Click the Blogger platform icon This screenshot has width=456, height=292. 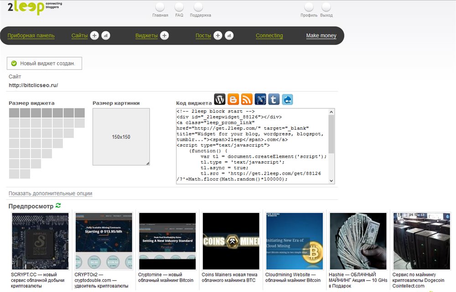click(x=233, y=99)
